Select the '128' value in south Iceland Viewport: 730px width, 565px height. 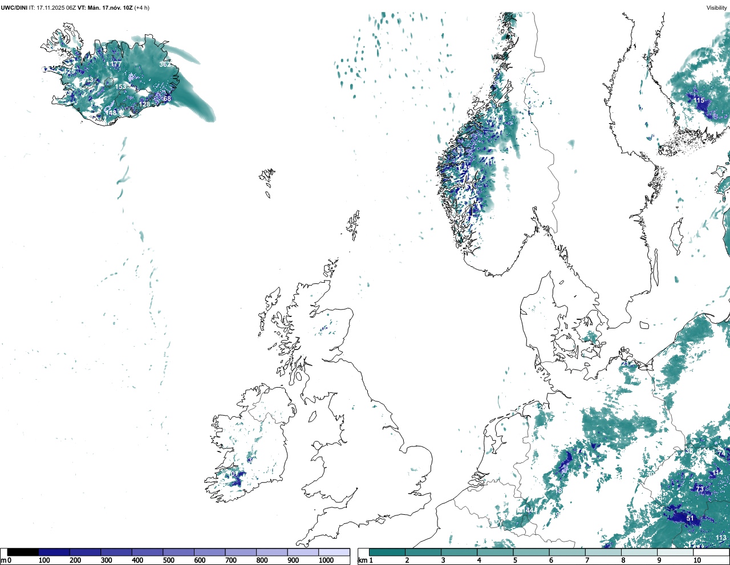coord(145,104)
